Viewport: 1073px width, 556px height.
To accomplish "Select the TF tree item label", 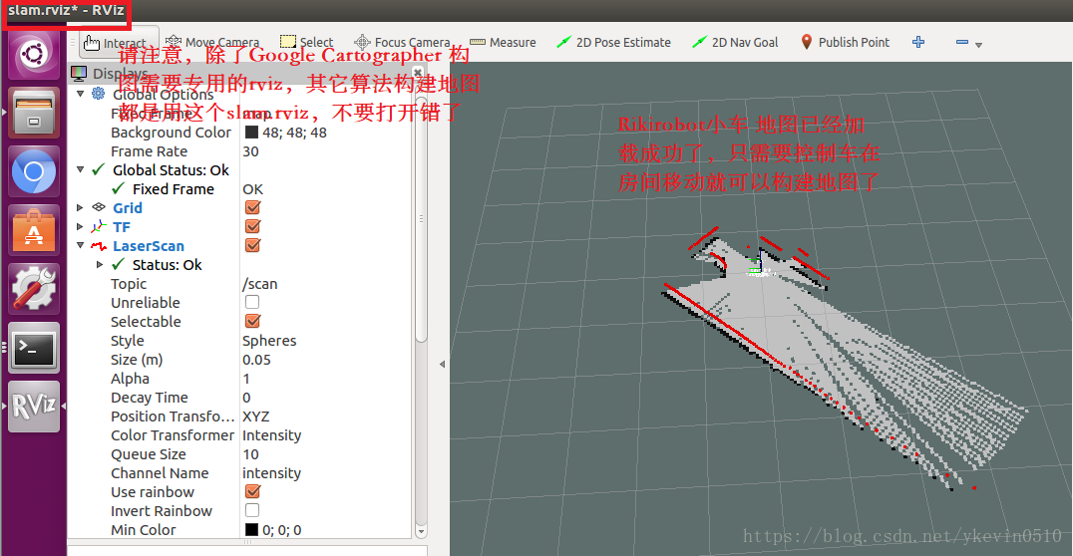I will [x=121, y=227].
